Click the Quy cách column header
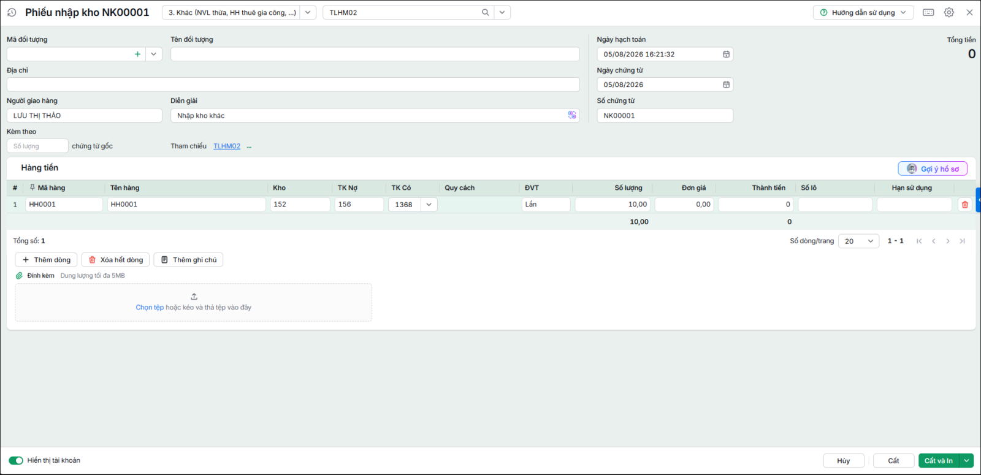 pyautogui.click(x=460, y=188)
